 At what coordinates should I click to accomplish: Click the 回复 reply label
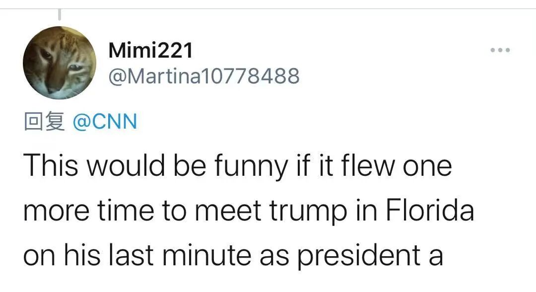pyautogui.click(x=45, y=121)
